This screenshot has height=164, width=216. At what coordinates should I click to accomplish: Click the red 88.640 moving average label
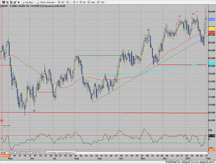pos(212,33)
